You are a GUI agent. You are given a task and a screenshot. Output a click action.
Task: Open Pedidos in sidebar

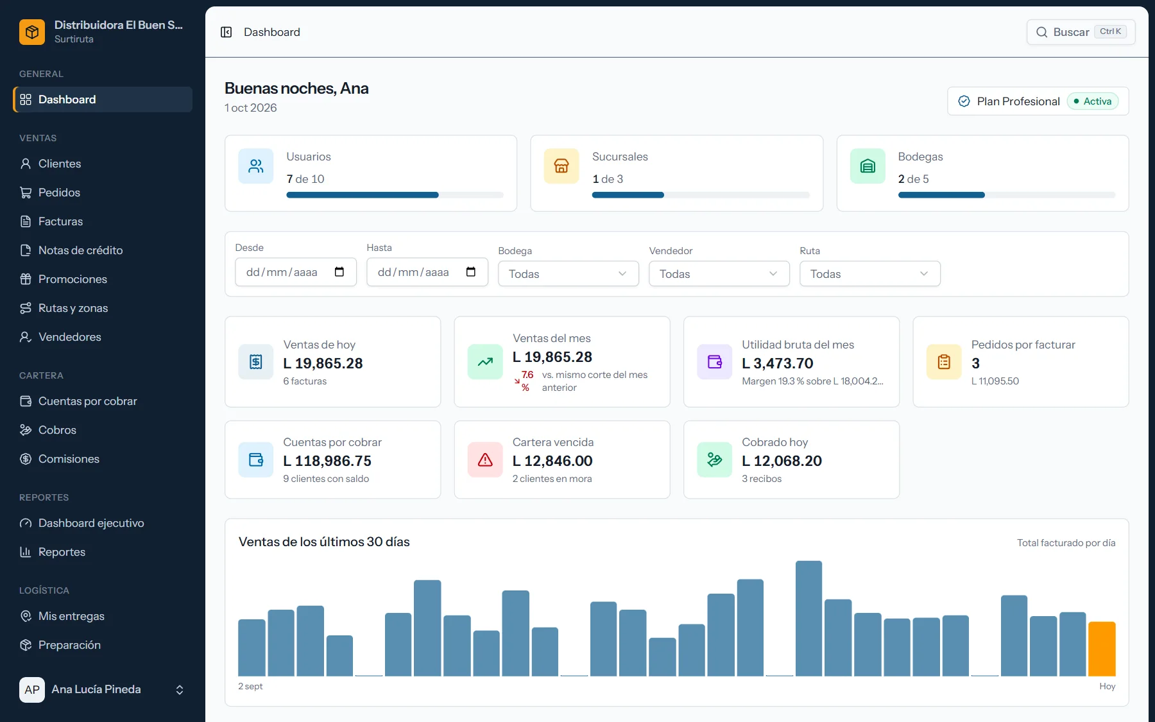[103, 193]
